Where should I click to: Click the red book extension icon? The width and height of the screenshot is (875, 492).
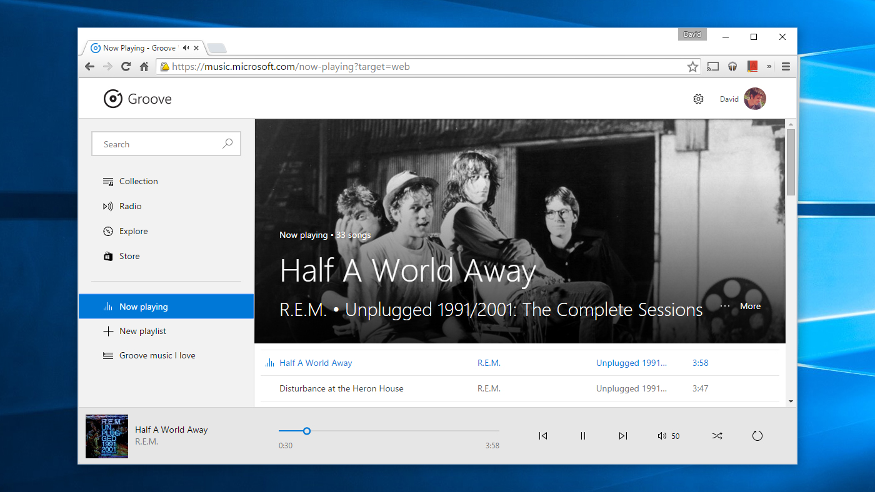coord(752,66)
